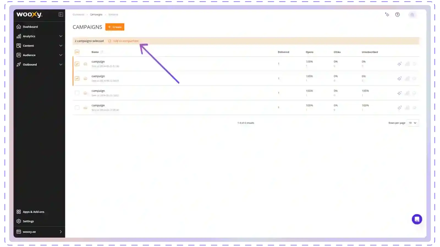440x247 pixels.
Task: Open the help question mark icon
Action: (397, 15)
